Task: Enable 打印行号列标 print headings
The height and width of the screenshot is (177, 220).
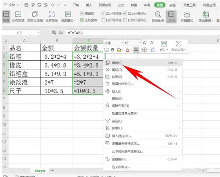Action: point(125,20)
